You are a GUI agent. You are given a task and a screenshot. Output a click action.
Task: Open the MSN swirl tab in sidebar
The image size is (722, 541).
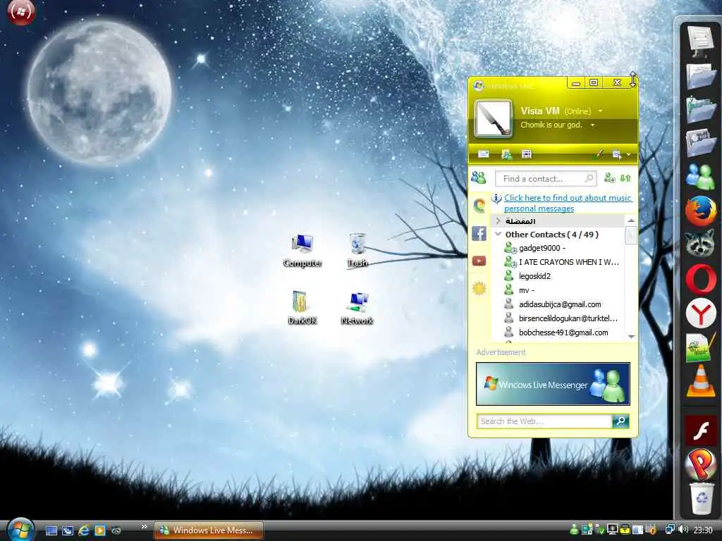[x=479, y=205]
